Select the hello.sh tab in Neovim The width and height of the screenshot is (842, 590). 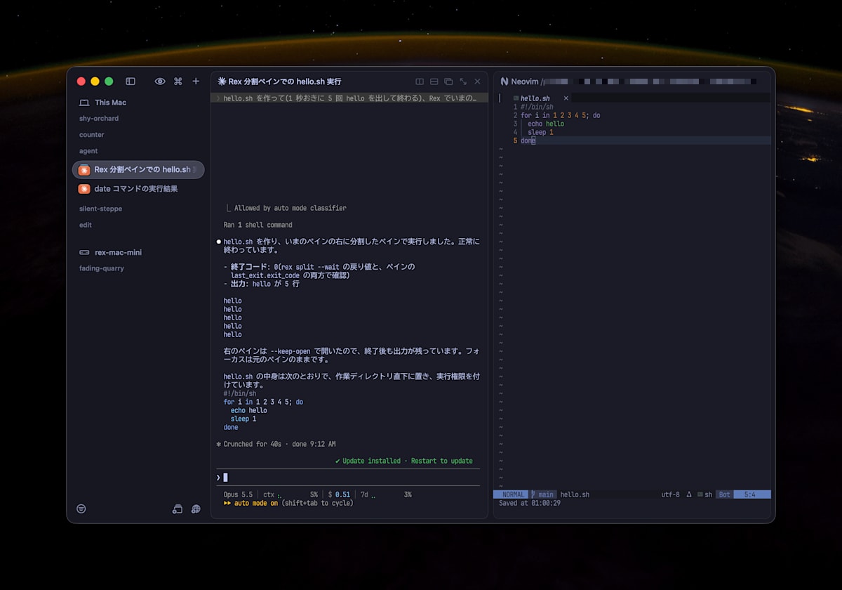pos(535,98)
